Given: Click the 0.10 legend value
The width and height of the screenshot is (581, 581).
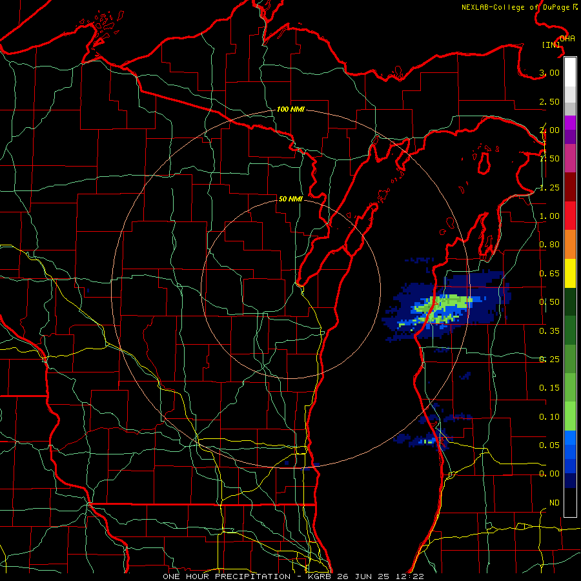Looking at the screenshot, I should (x=549, y=417).
